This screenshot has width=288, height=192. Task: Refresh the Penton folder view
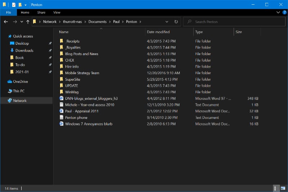(176, 22)
